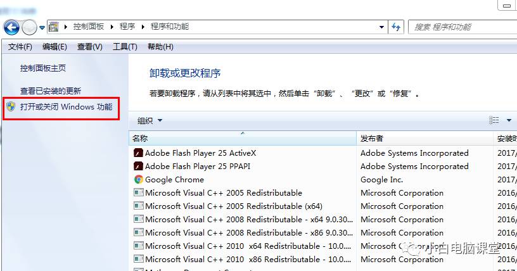Select Microsoft Visual C++ 2005 Redistributable name
This screenshot has height=271, width=517.
coord(224,193)
